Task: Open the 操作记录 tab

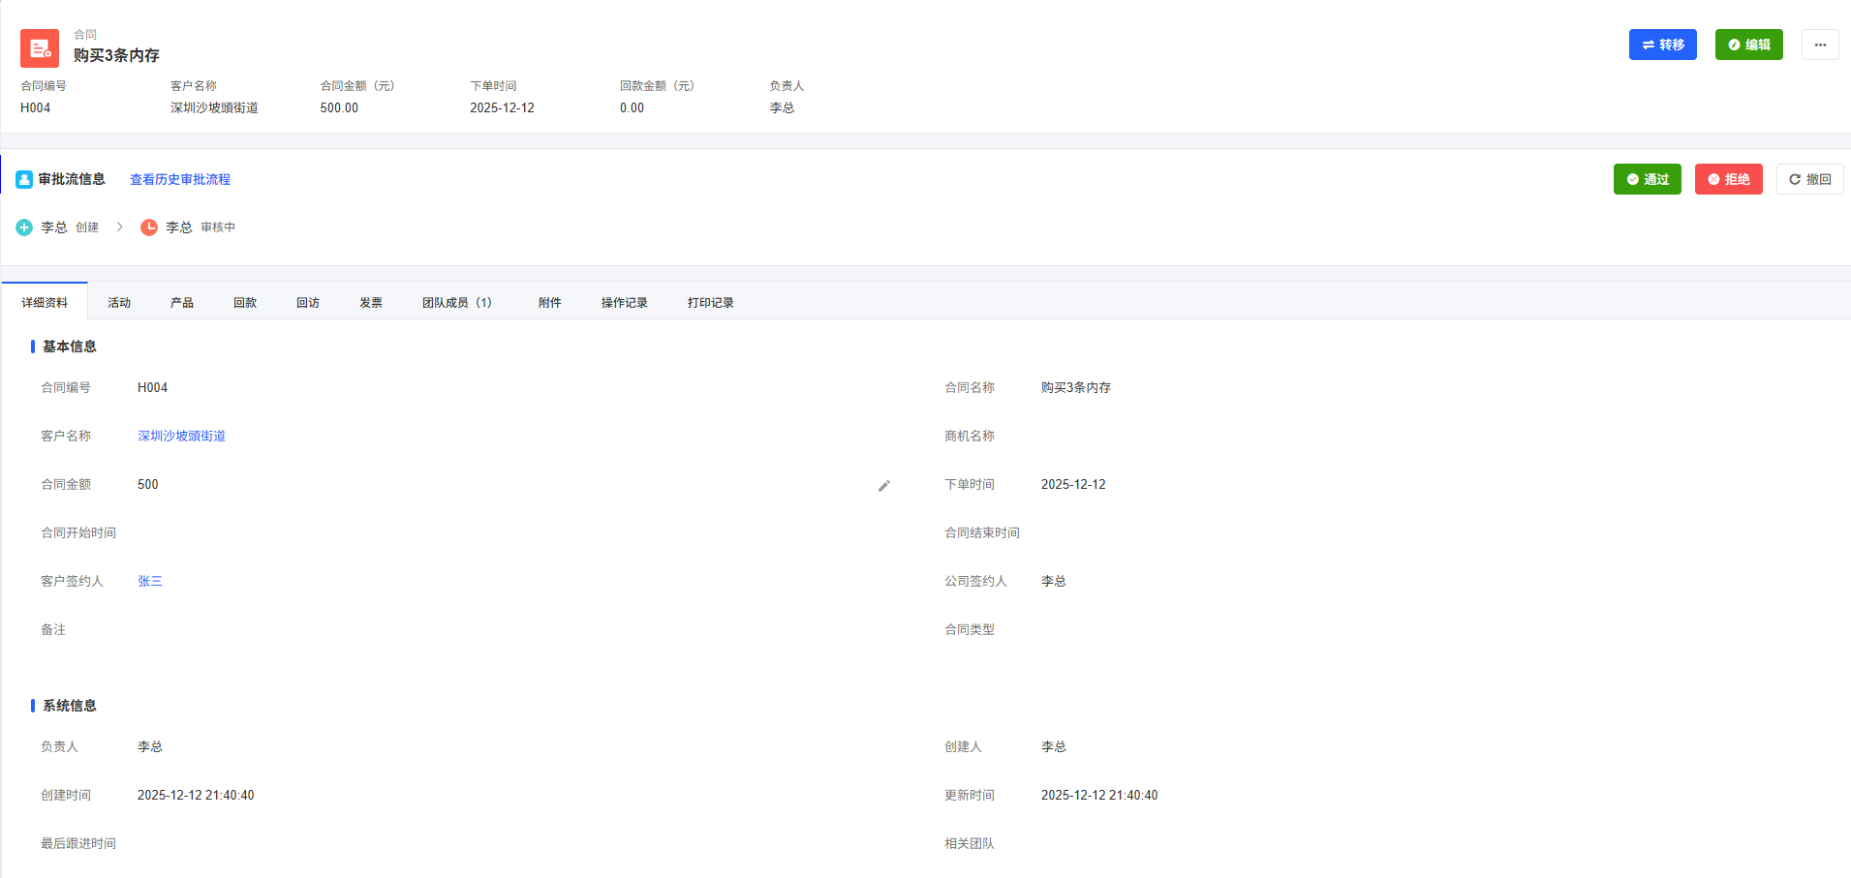Action: [624, 303]
